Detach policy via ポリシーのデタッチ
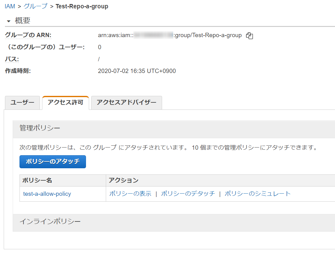Screen dimensions: 335x253 click(188, 194)
